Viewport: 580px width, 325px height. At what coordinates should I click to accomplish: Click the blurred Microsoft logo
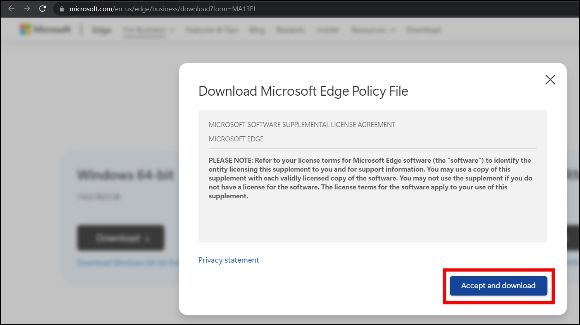(45, 30)
